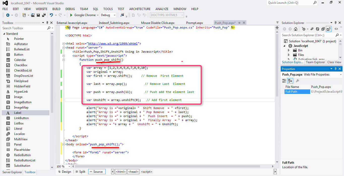Viewport: 344px width, 176px height.
Task: Collapse the html element outline
Action: [63, 44]
